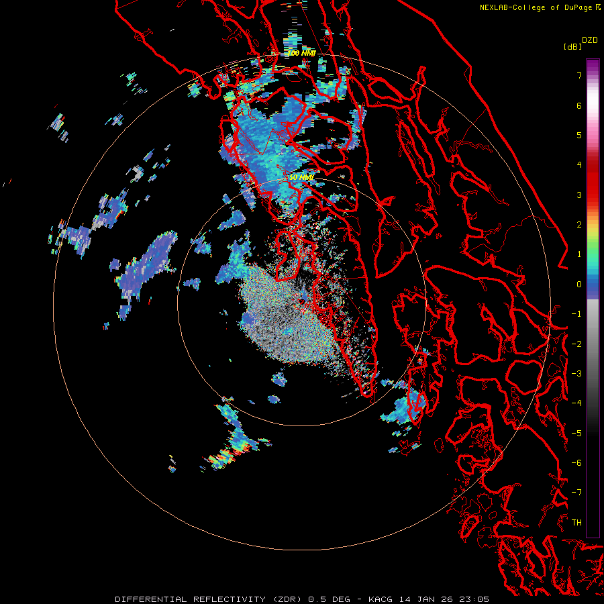604x604 pixels.
Task: Select the 0 value on color scale
Action: pyautogui.click(x=579, y=285)
